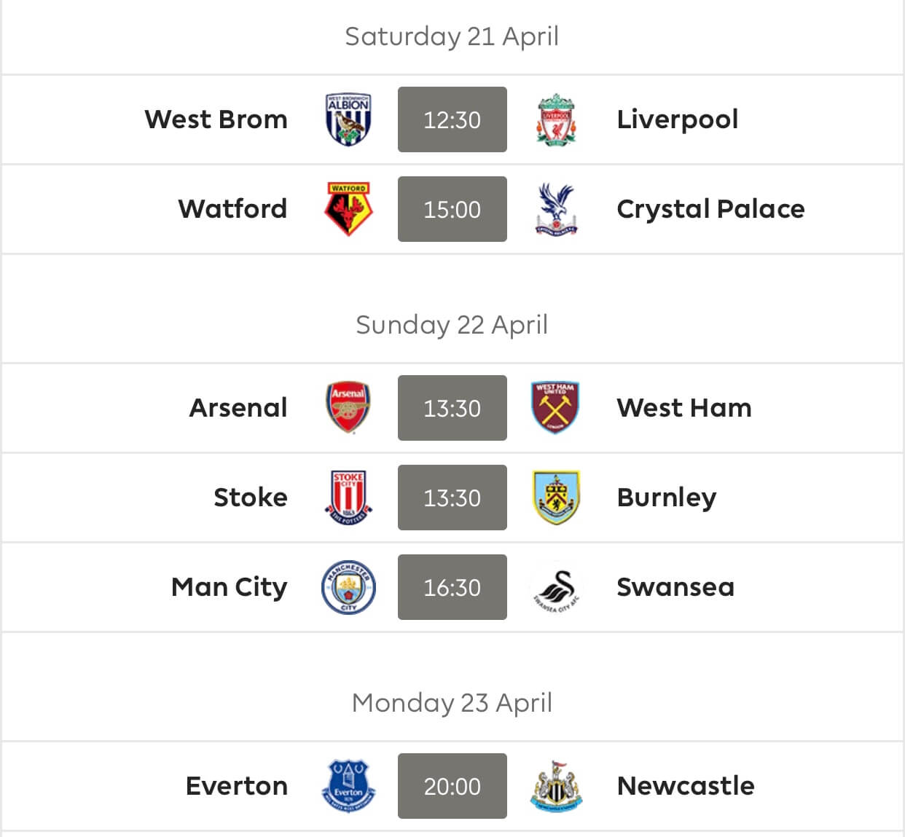905x837 pixels.
Task: Click the West Brom club crest
Action: pos(348,119)
